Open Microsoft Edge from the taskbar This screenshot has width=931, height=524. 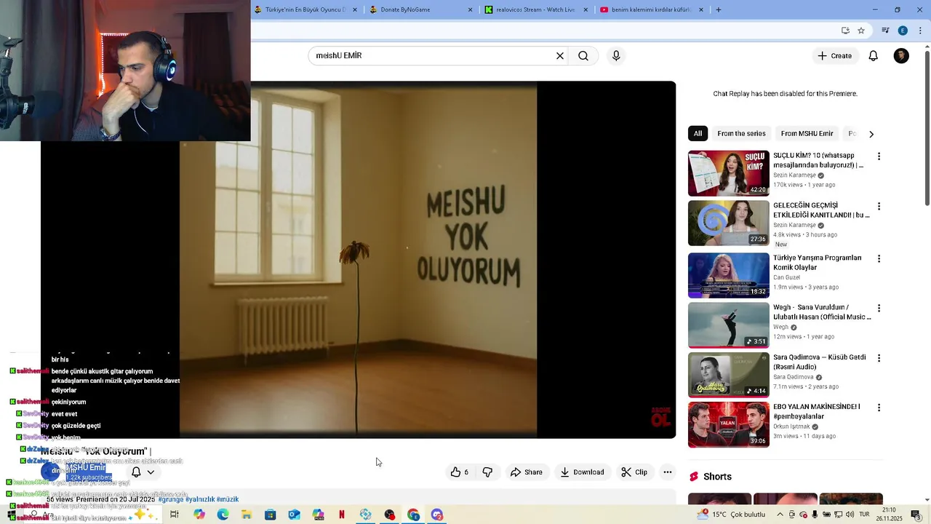coord(223,515)
